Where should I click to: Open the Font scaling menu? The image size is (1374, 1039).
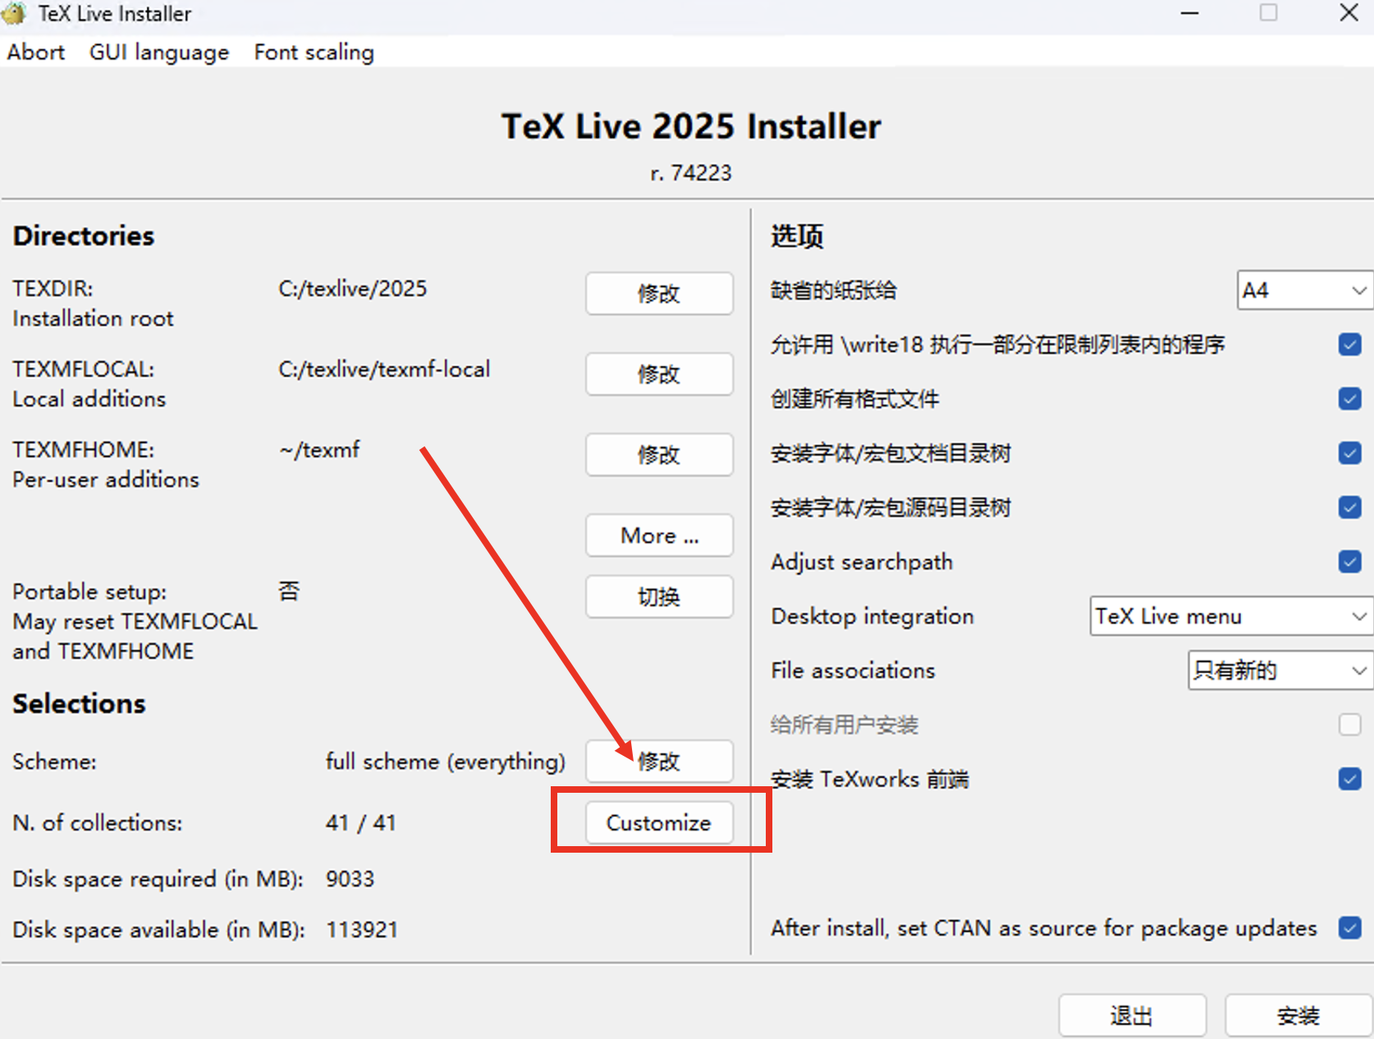pos(314,53)
